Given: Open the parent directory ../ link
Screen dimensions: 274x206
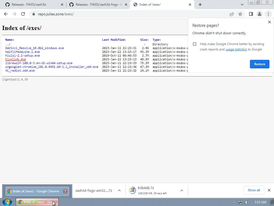Looking at the screenshot, I should [8, 44].
